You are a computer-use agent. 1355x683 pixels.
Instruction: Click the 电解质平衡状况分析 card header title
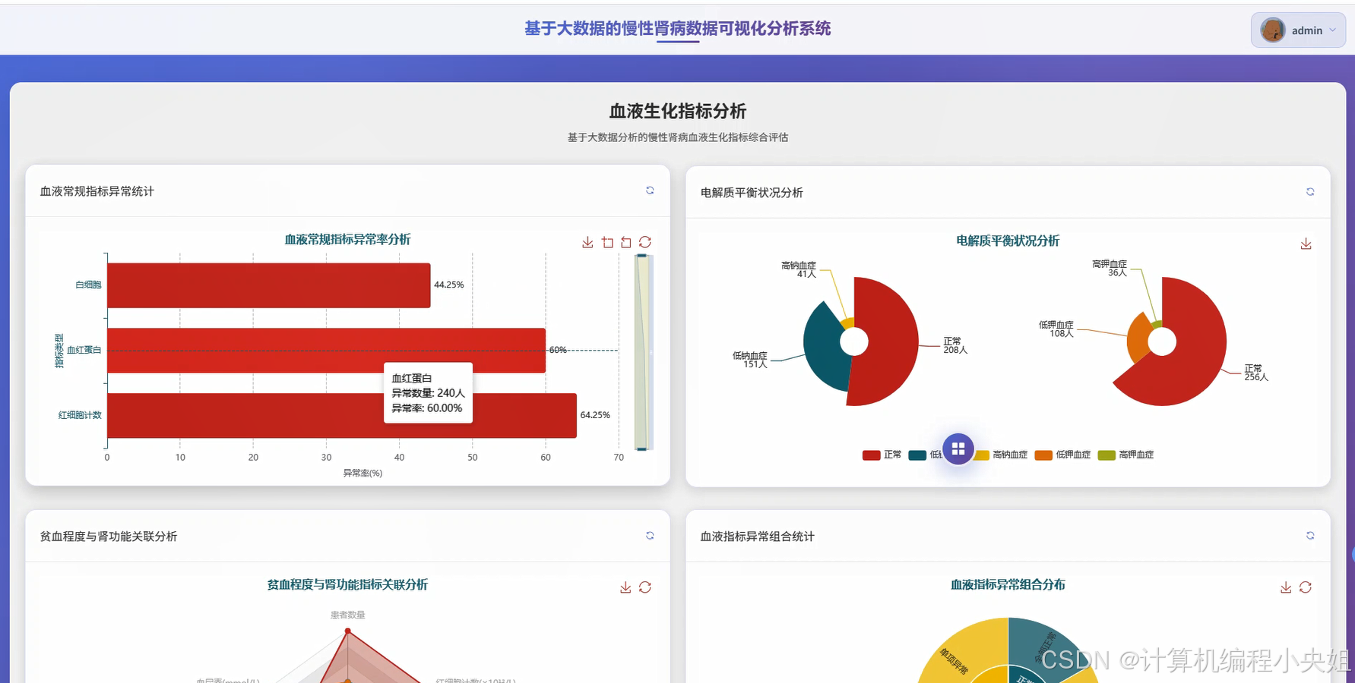click(x=752, y=193)
